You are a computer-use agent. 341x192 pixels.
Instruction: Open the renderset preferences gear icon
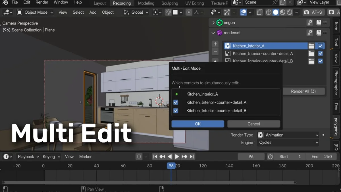coord(309,33)
